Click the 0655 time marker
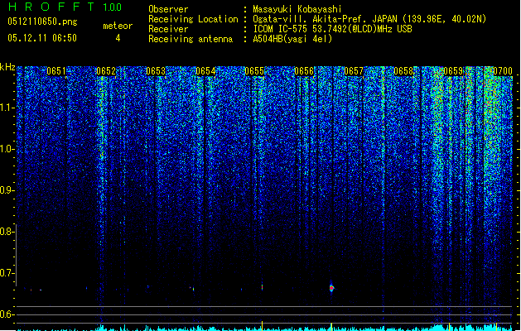Screen dimensions: 521x331 pos(254,71)
